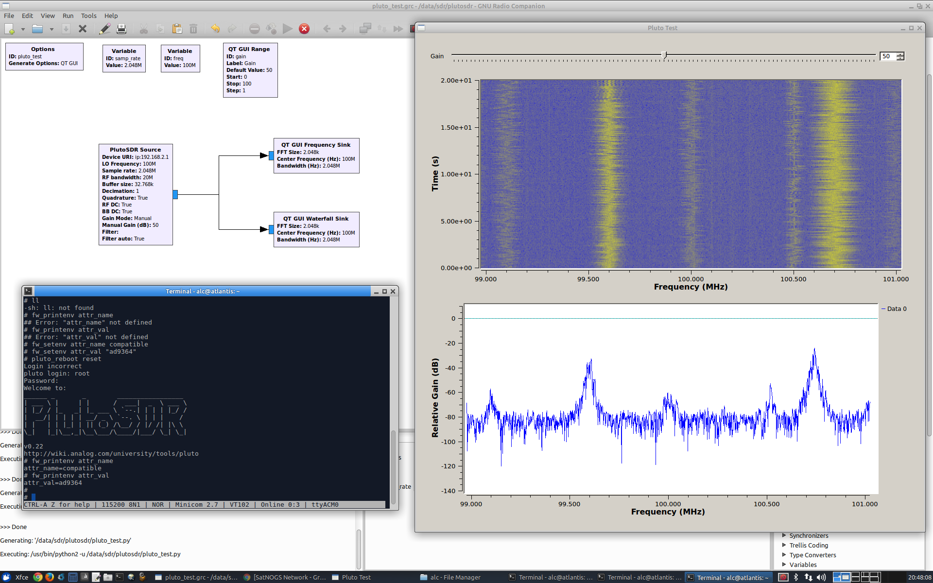Launch Firefox from the panel
This screenshot has height=583, width=933.
point(50,577)
